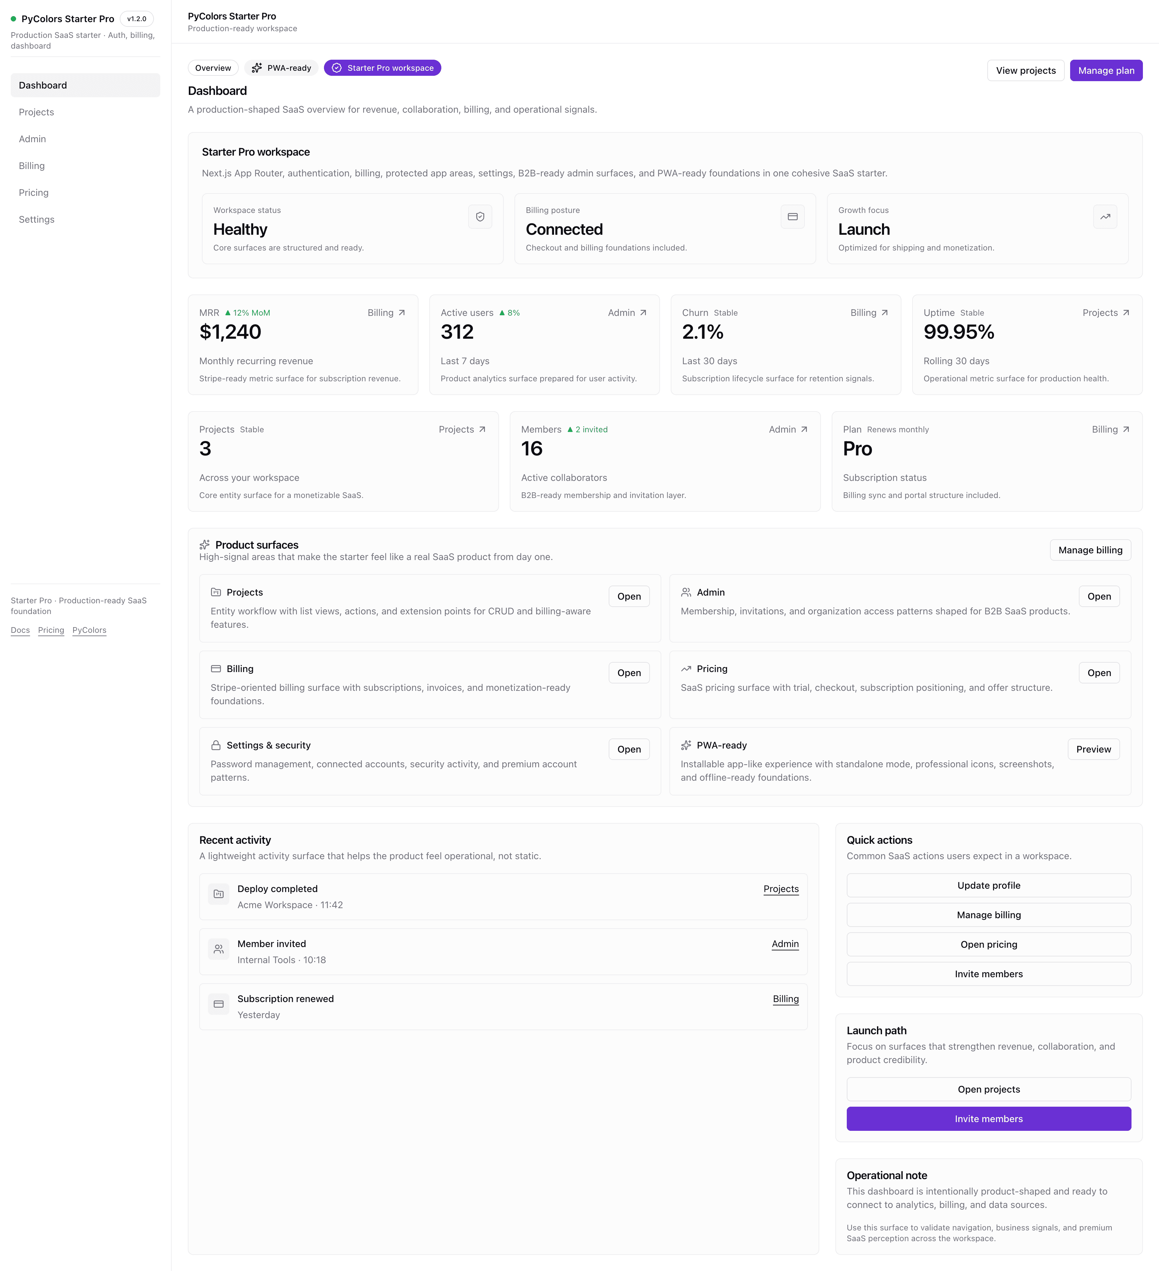Preview the PWA-ready surface
This screenshot has height=1271, width=1159.
[x=1093, y=749]
